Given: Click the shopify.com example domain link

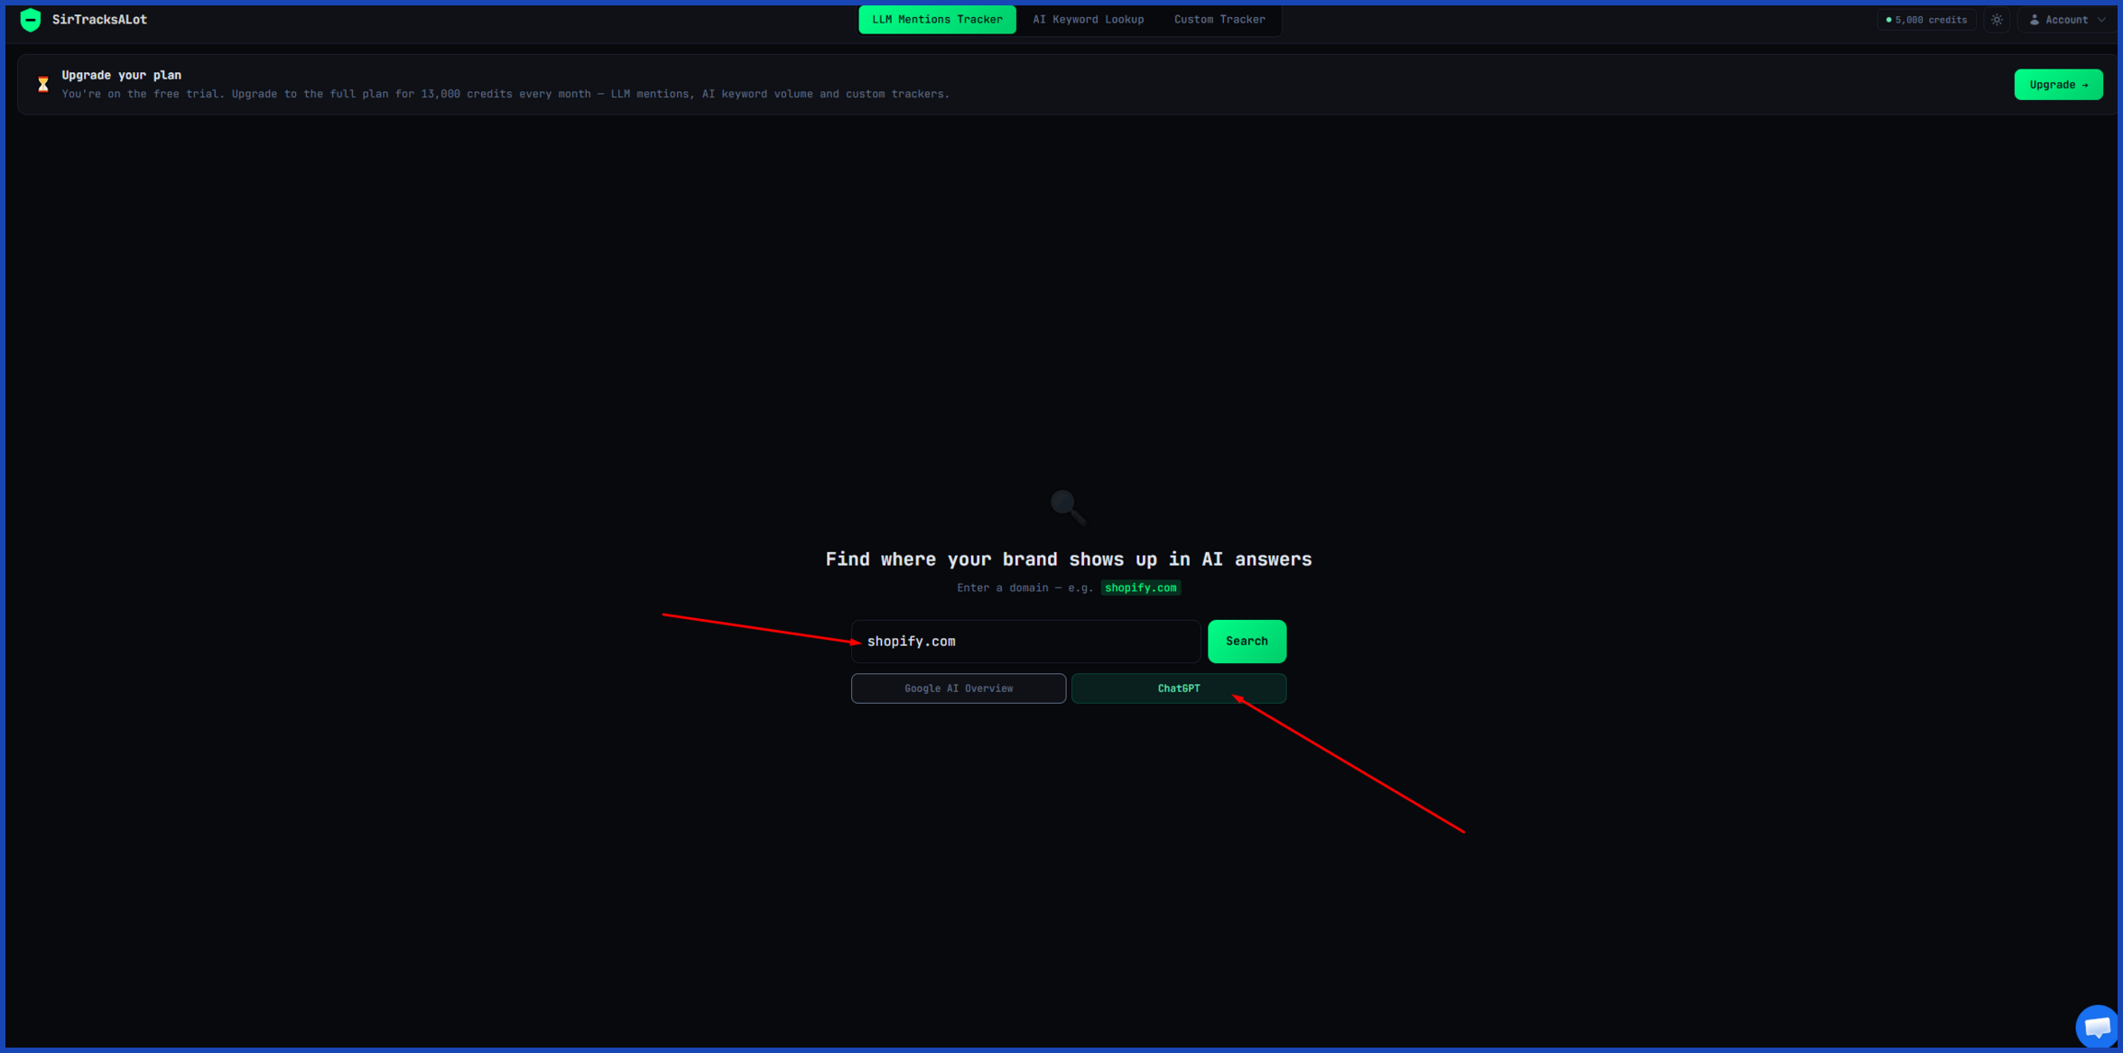Looking at the screenshot, I should pyautogui.click(x=1140, y=588).
